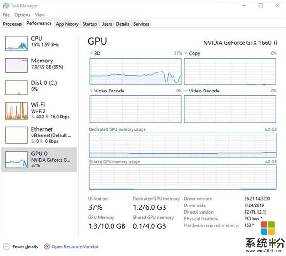
Task: Click the Memory 7.0/7.9 GB (89%) value
Action: [x=47, y=67]
